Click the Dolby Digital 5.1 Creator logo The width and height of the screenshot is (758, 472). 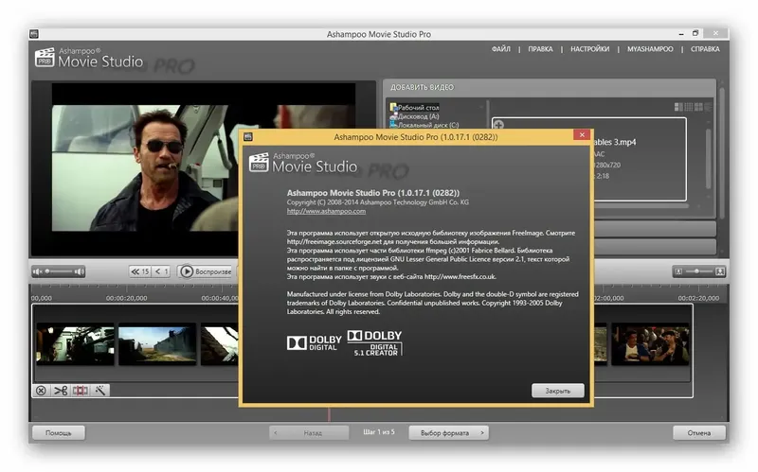pyautogui.click(x=375, y=343)
